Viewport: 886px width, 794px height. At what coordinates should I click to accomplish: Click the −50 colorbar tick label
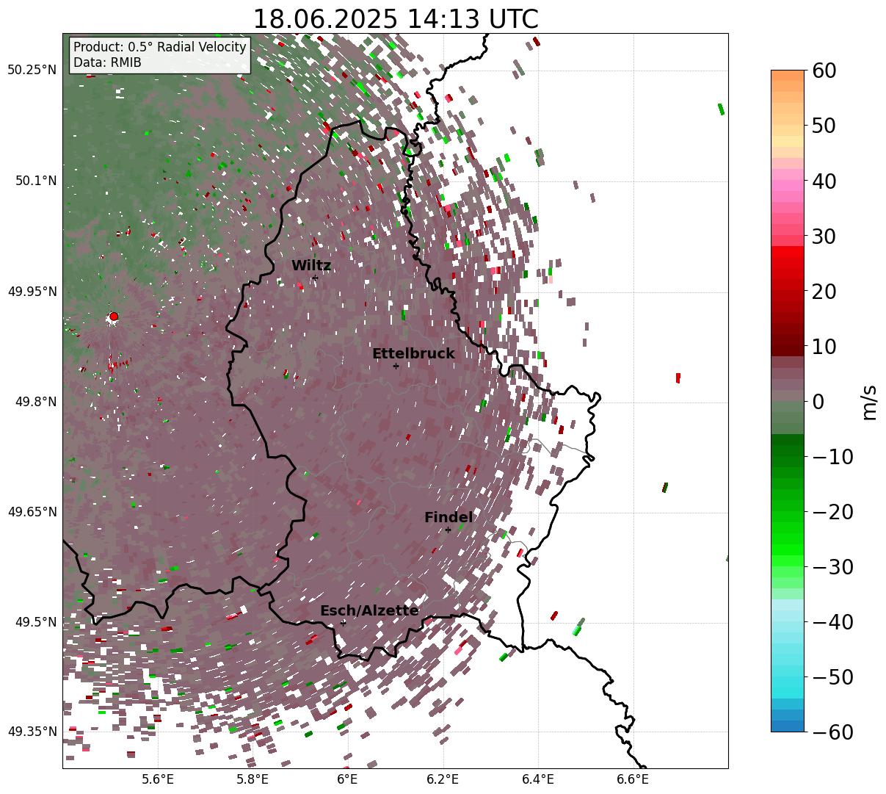click(832, 677)
